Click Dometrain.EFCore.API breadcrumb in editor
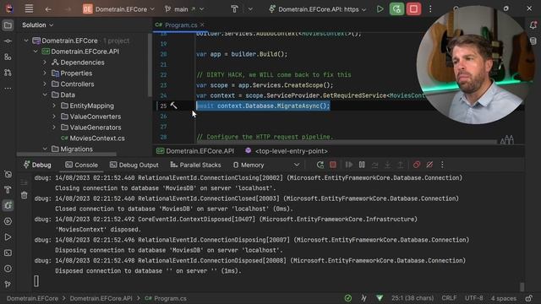Image resolution: width=541 pixels, height=304 pixels. [195, 151]
